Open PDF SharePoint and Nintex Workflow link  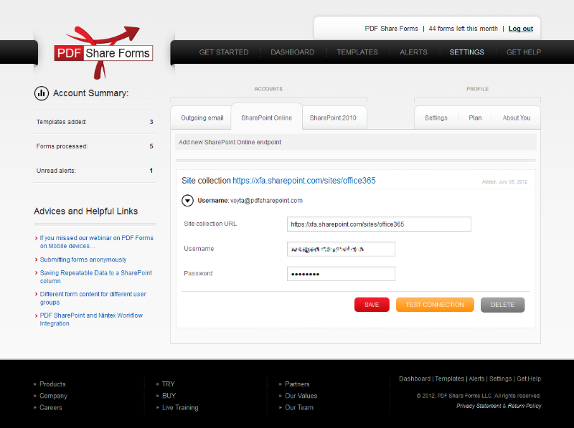(x=91, y=319)
